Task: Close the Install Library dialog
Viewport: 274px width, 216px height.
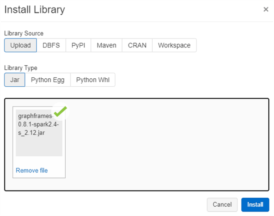Action: tap(266, 9)
